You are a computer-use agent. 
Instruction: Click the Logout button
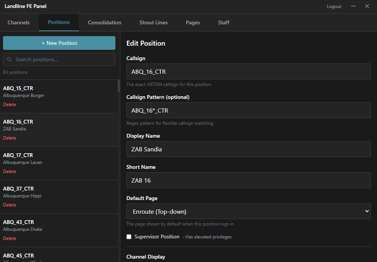tap(334, 6)
